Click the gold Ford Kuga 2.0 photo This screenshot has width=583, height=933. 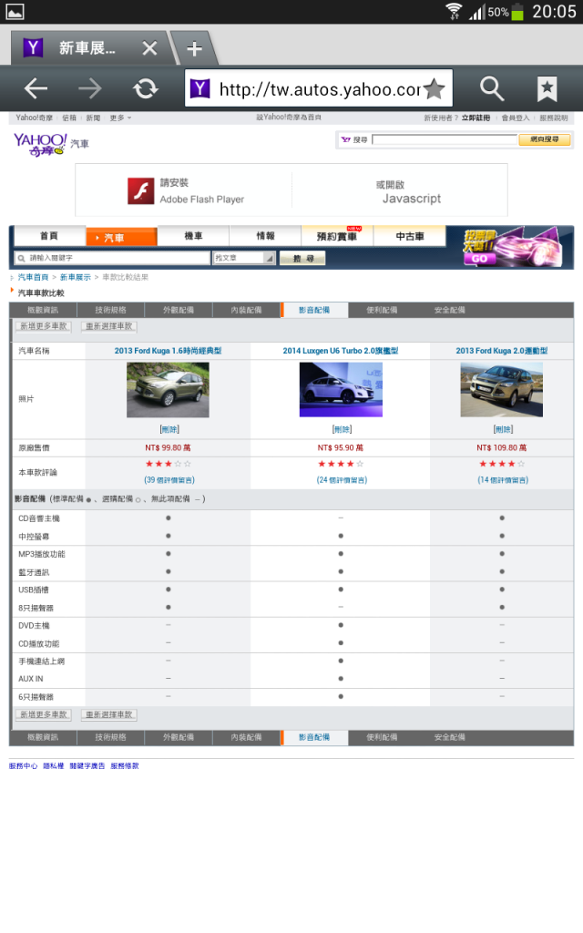pos(502,390)
